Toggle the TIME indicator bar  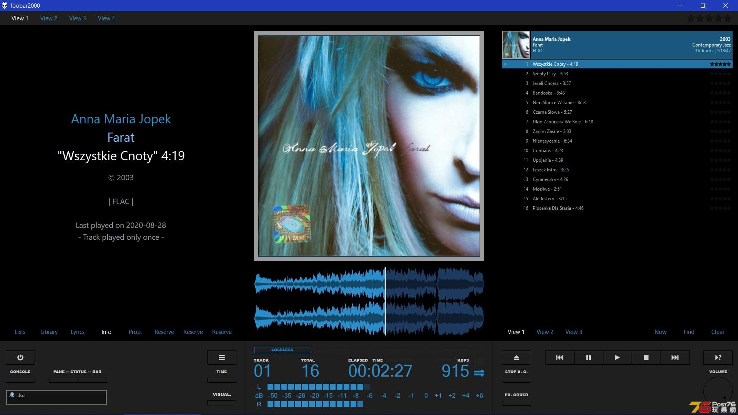click(x=222, y=380)
